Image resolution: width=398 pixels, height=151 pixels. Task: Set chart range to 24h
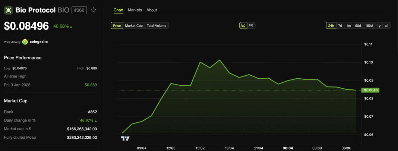coord(331,26)
